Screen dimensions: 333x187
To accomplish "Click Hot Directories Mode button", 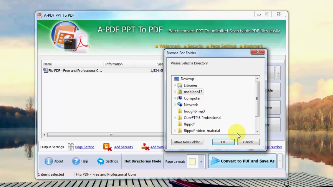I will pos(143,161).
